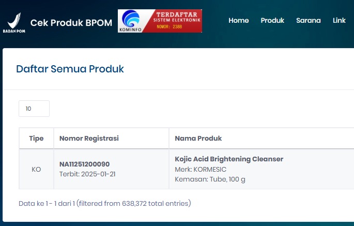Open the Link menu
This screenshot has height=226, width=354.
[339, 21]
